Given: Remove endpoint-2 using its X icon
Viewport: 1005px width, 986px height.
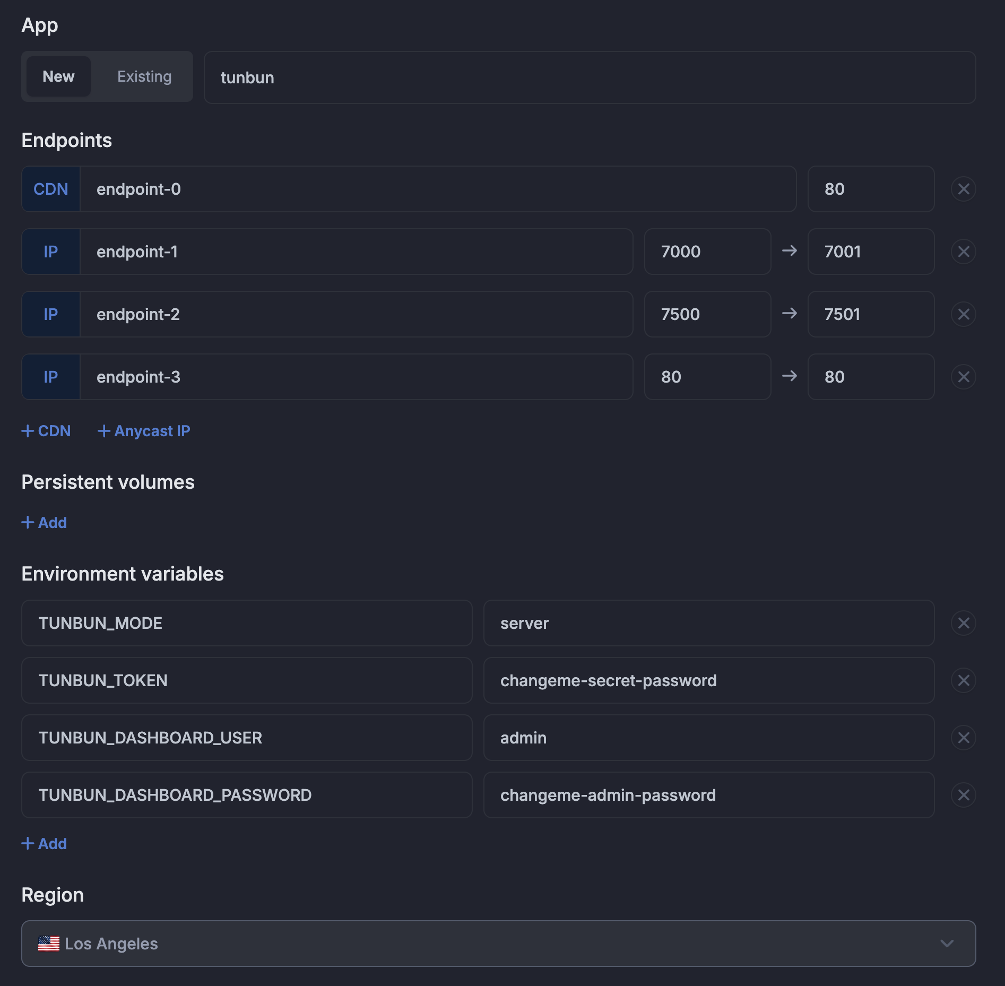Looking at the screenshot, I should [x=963, y=314].
